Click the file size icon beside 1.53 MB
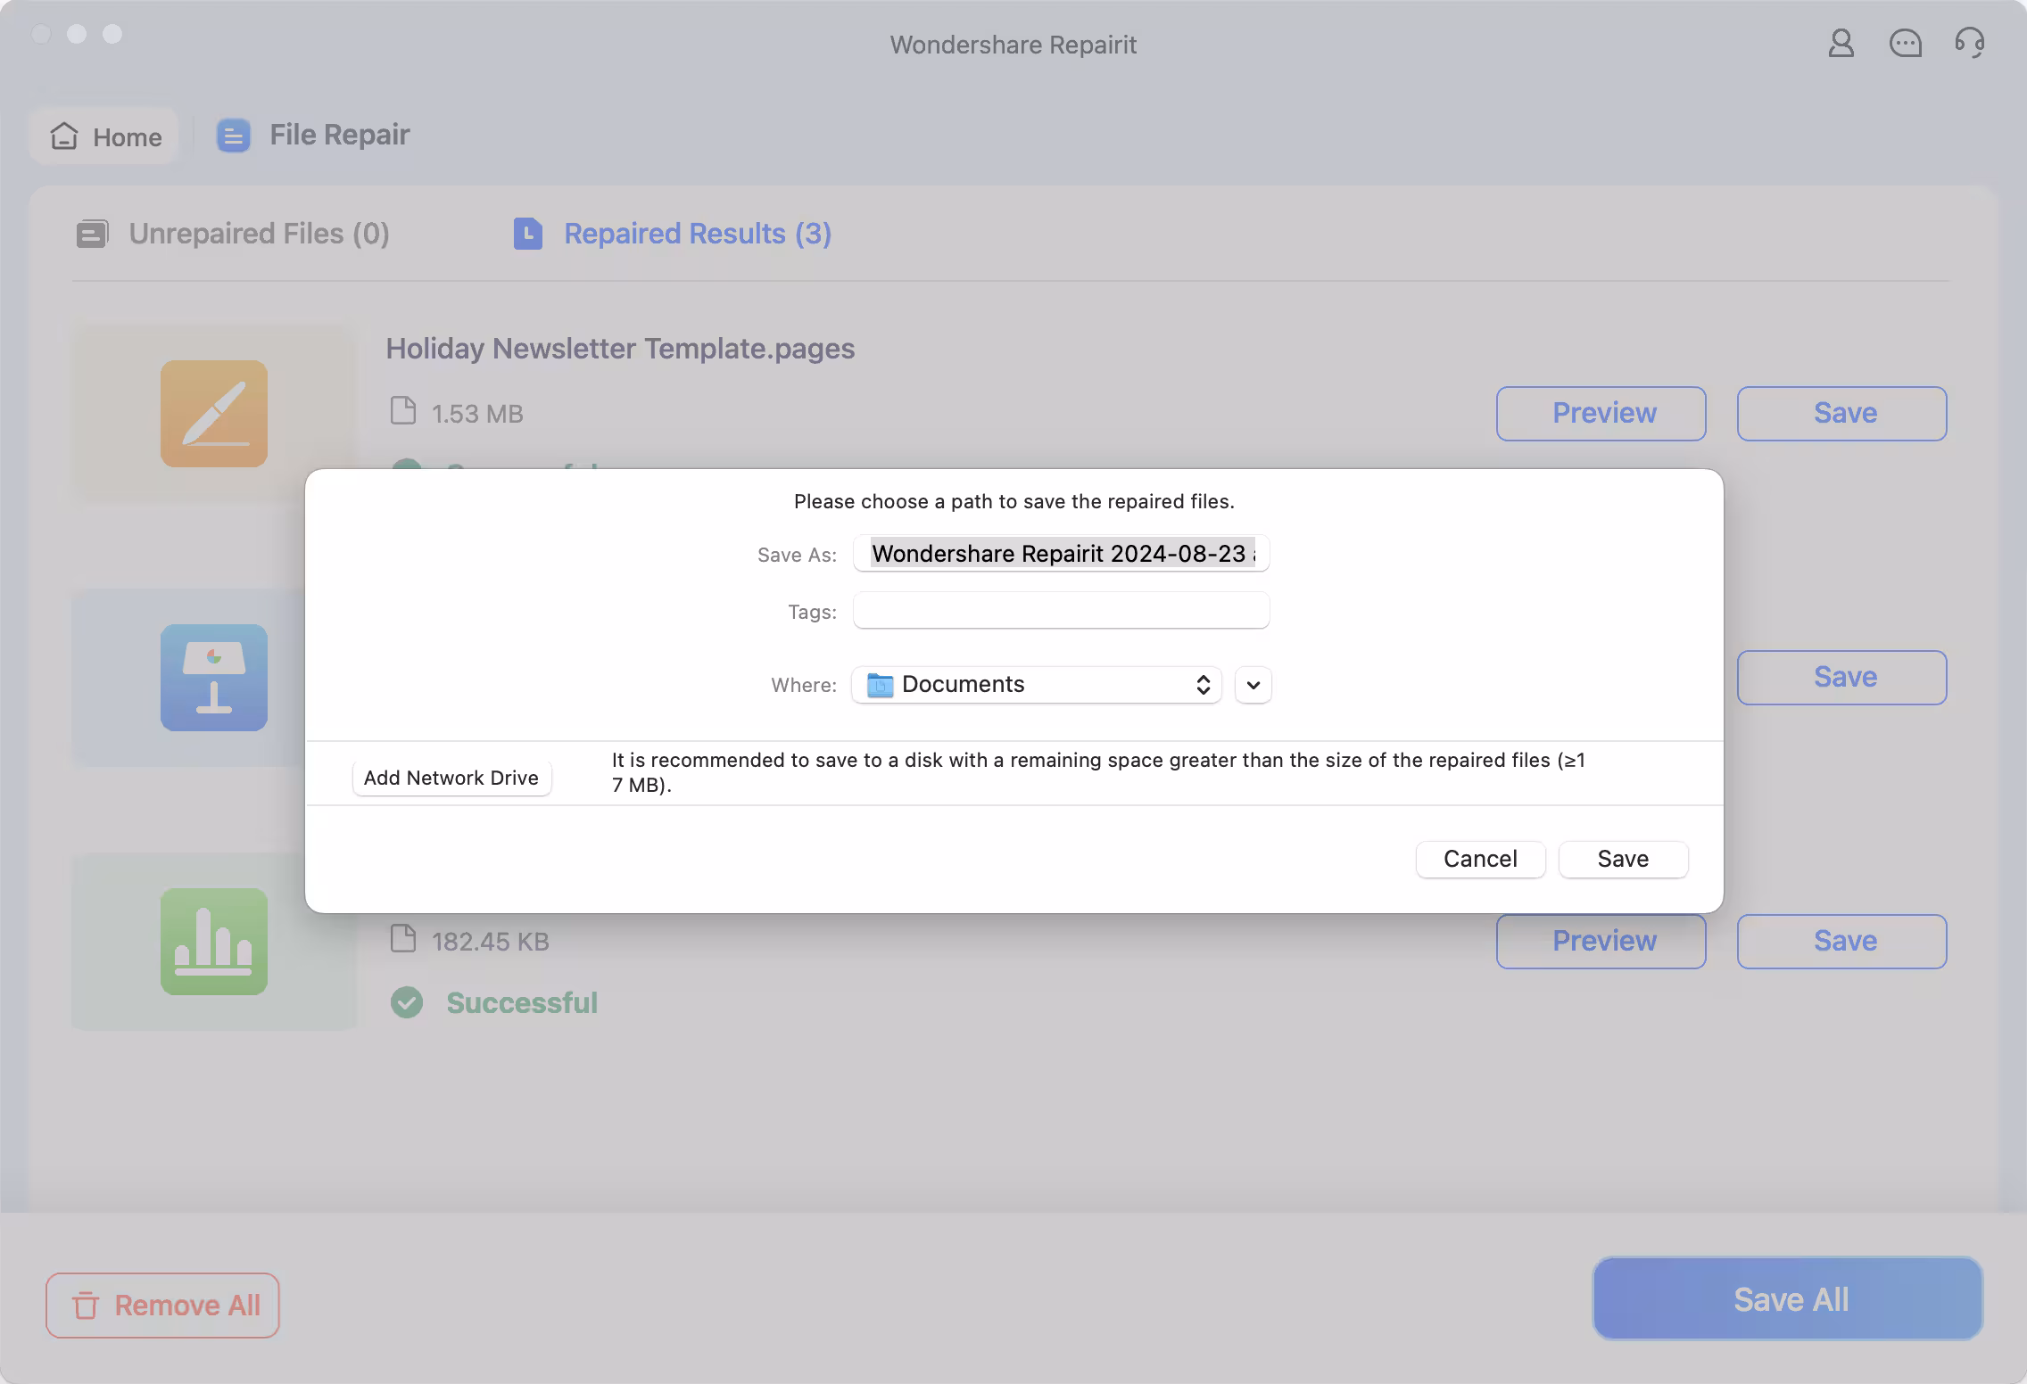Image resolution: width=2027 pixels, height=1384 pixels. point(403,411)
